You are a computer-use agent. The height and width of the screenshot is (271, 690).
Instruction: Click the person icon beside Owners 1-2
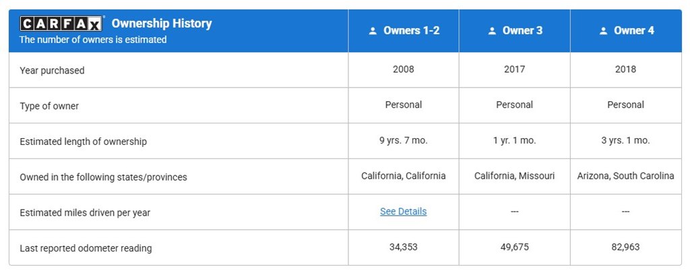(x=373, y=31)
